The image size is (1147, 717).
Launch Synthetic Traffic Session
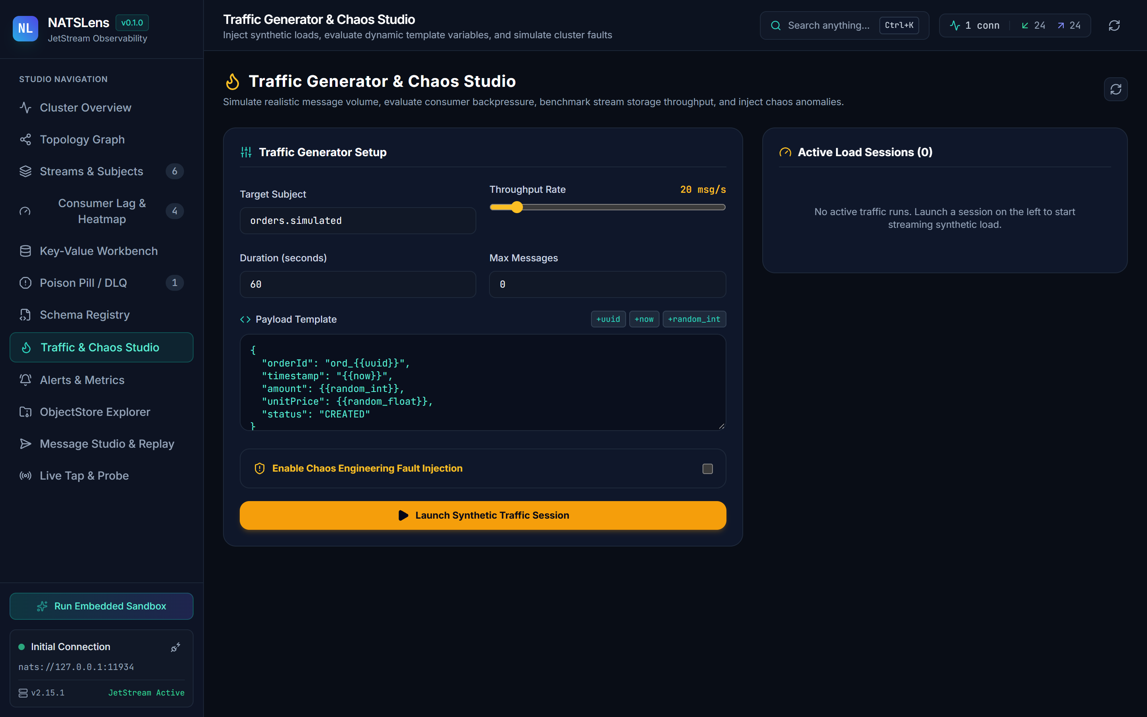click(x=483, y=515)
